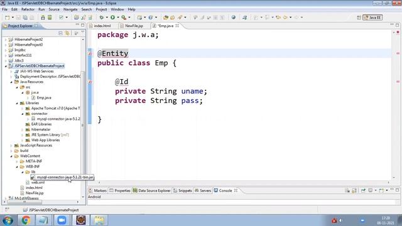Open dropdown next to Debug button

click(107, 18)
